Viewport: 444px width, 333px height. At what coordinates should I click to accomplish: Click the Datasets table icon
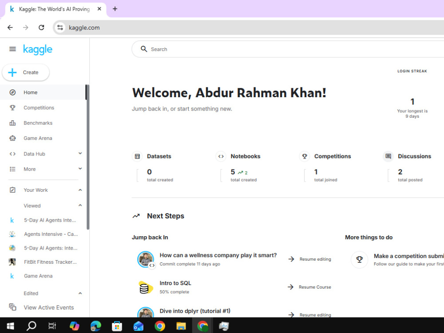pyautogui.click(x=137, y=156)
